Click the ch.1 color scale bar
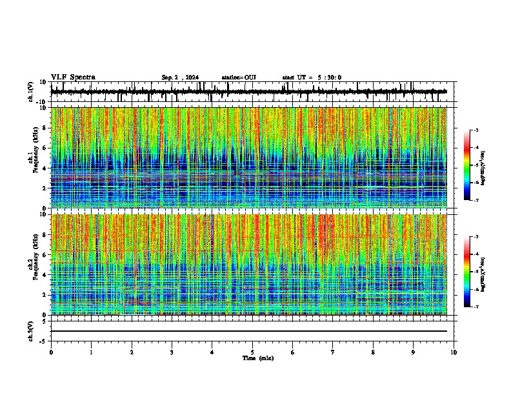This screenshot has height=395, width=511. 466,165
